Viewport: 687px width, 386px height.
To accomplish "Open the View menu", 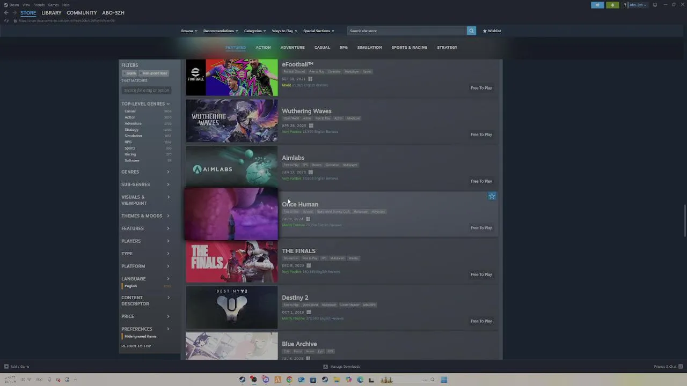I will coord(26,5).
